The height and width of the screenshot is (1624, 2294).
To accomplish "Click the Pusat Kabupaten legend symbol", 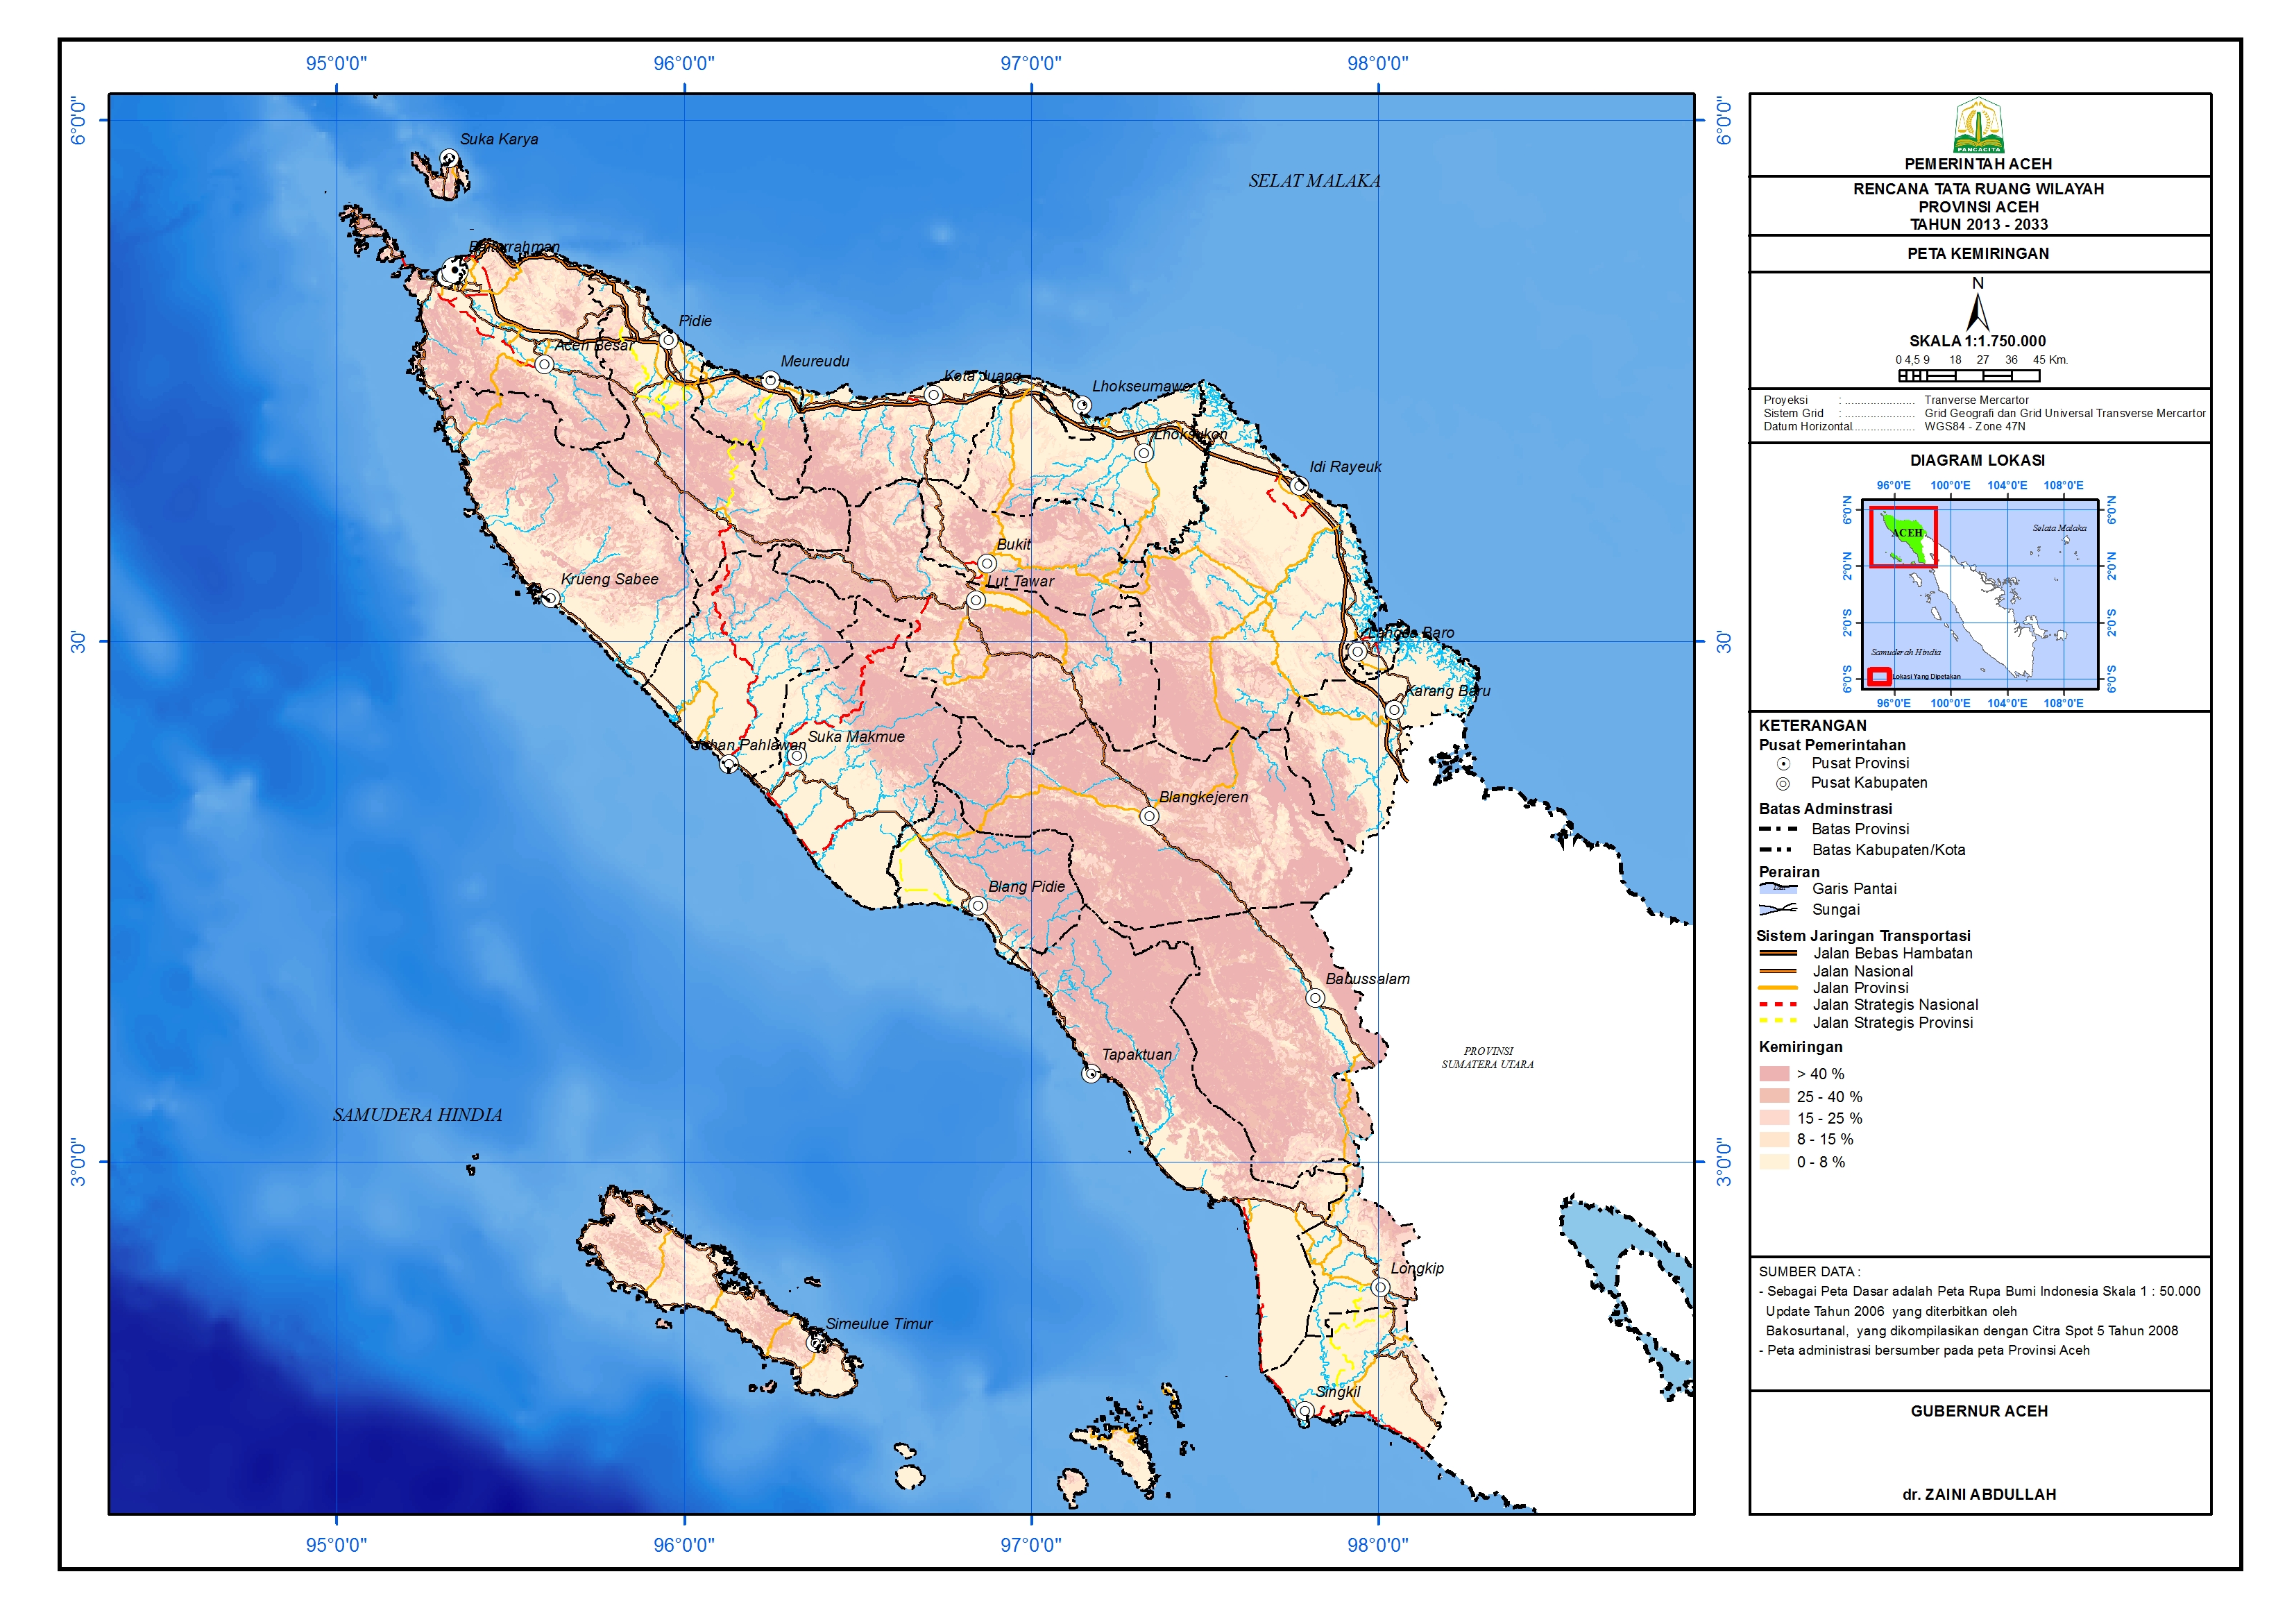I will click(x=1783, y=784).
